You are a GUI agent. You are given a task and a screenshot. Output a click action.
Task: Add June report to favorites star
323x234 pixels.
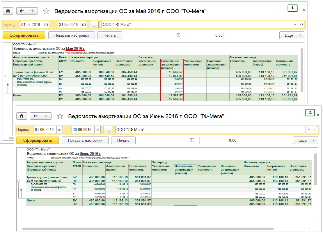[x=60, y=116]
